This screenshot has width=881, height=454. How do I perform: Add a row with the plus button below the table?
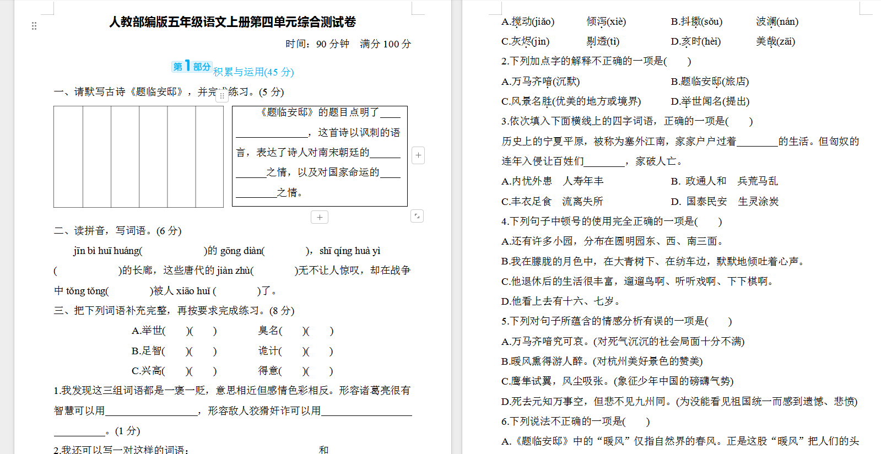(x=320, y=217)
